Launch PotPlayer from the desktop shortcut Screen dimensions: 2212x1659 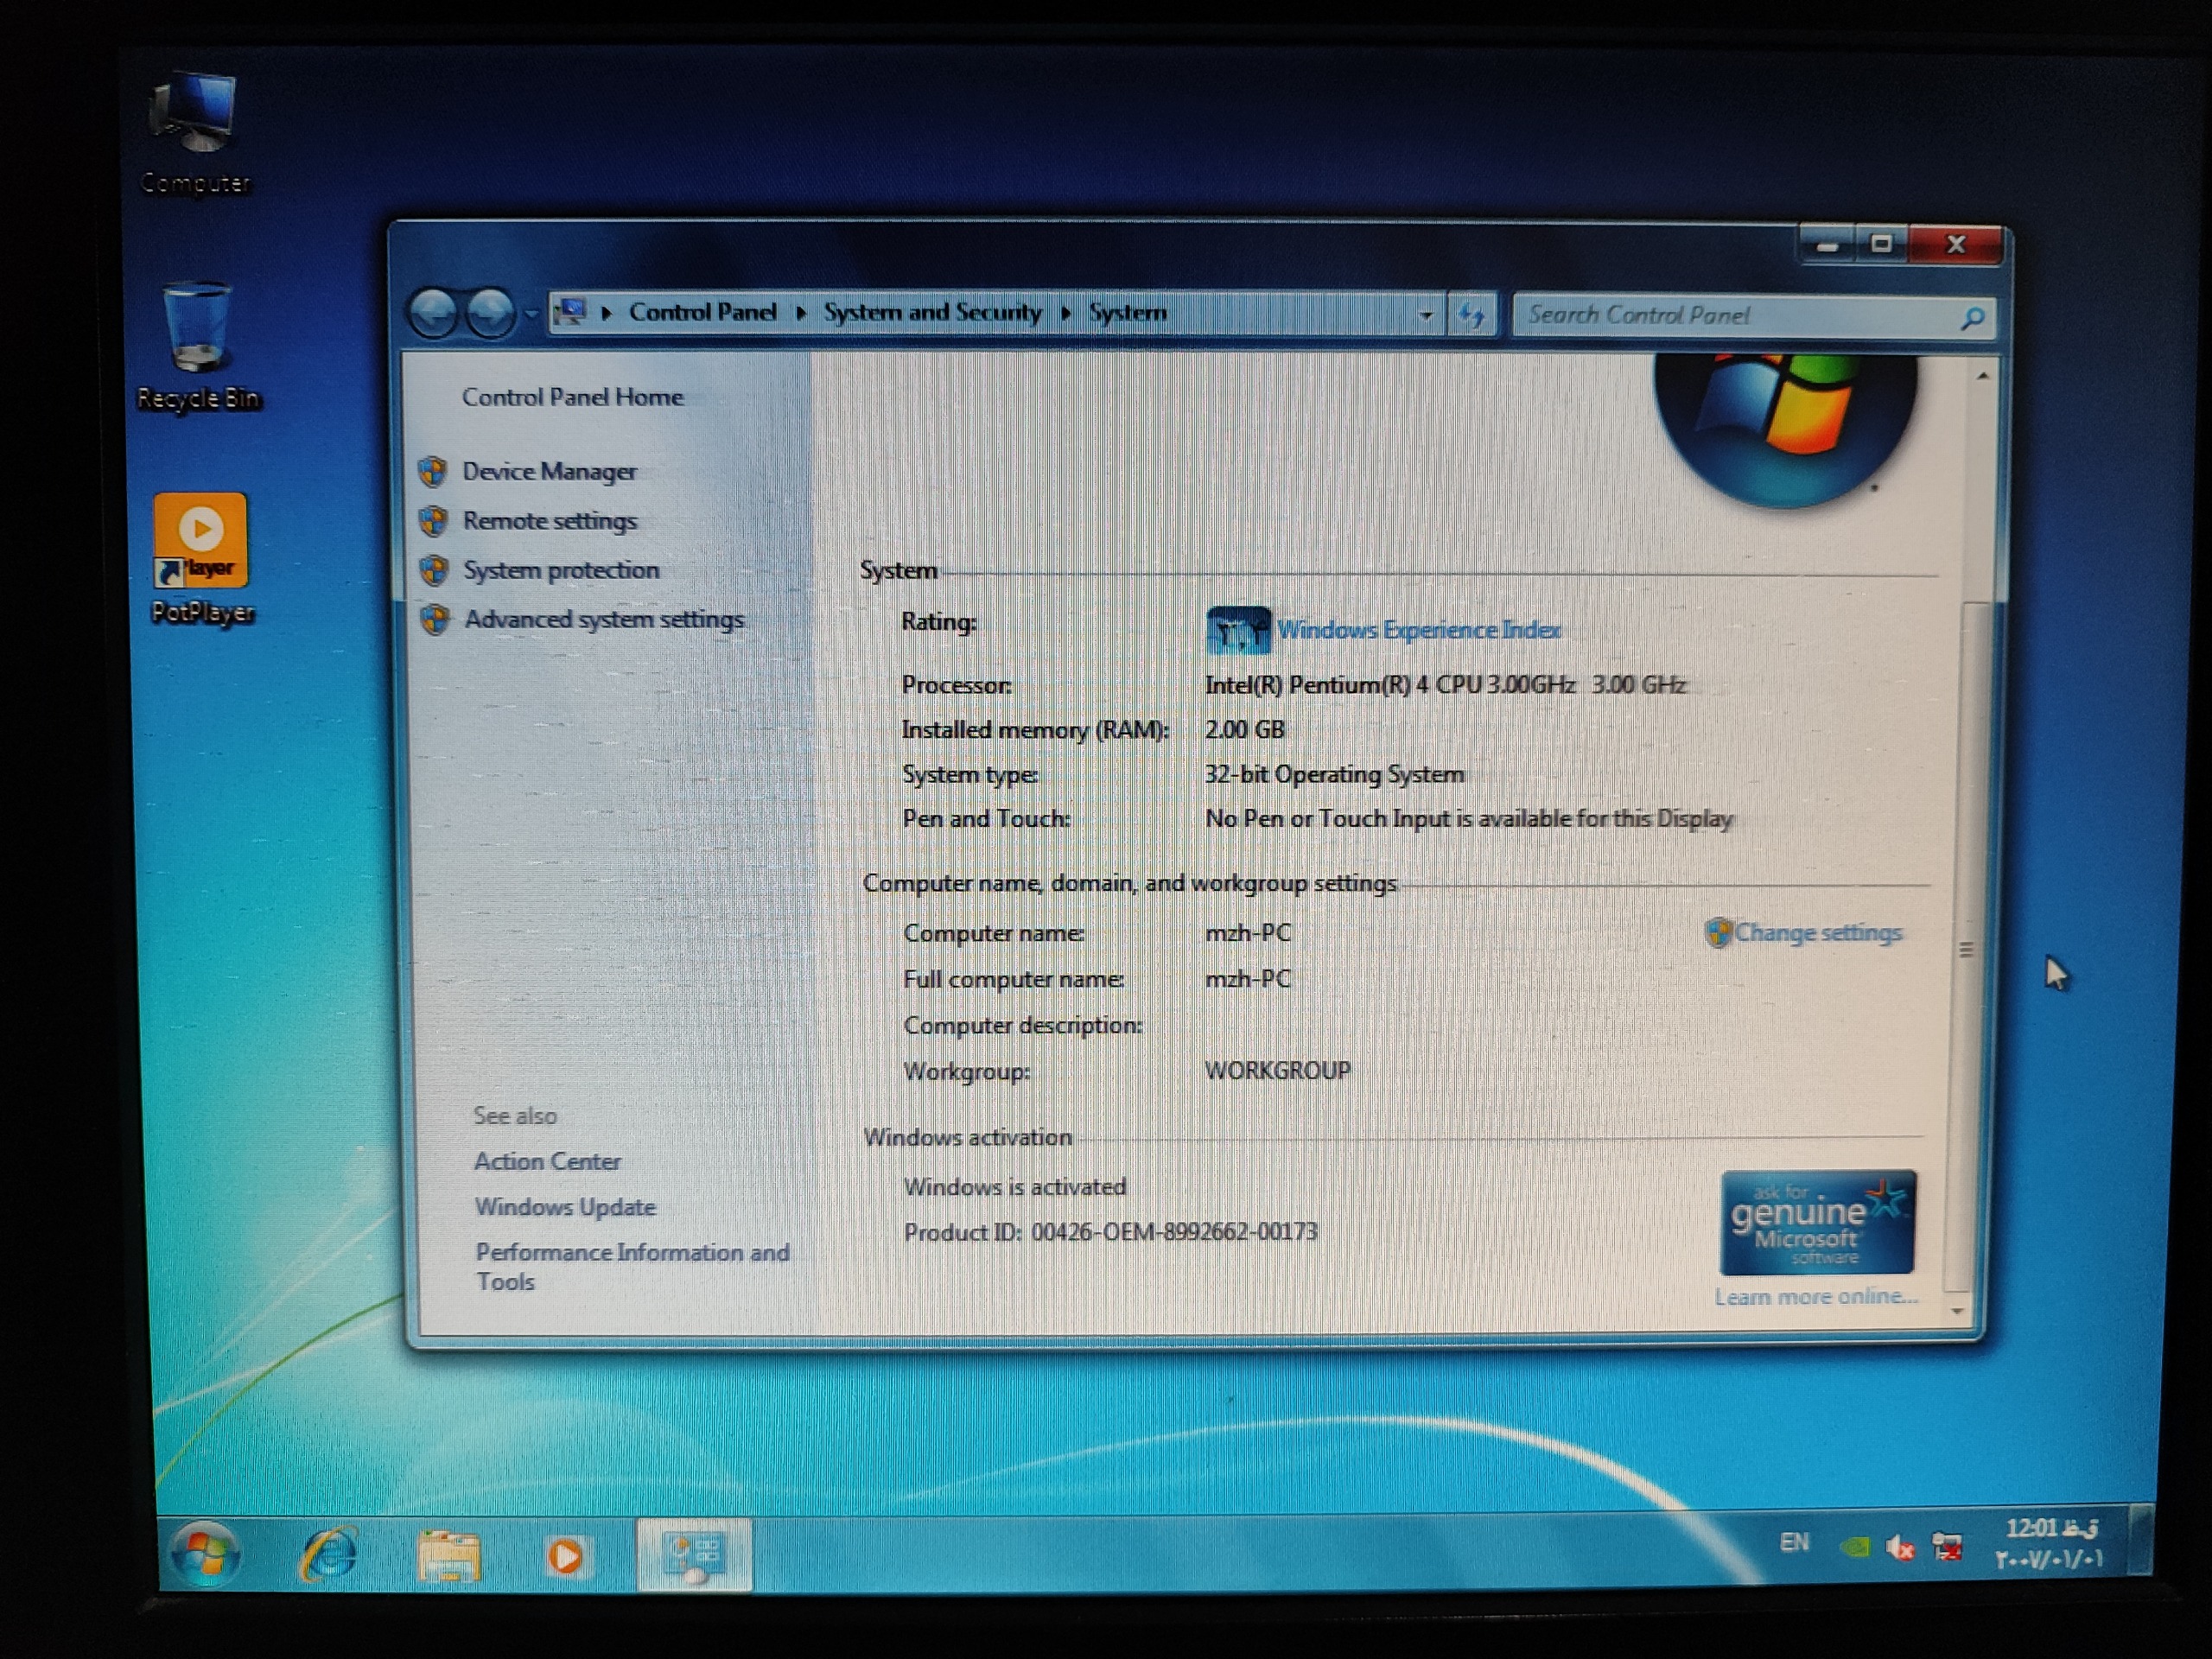click(201, 558)
